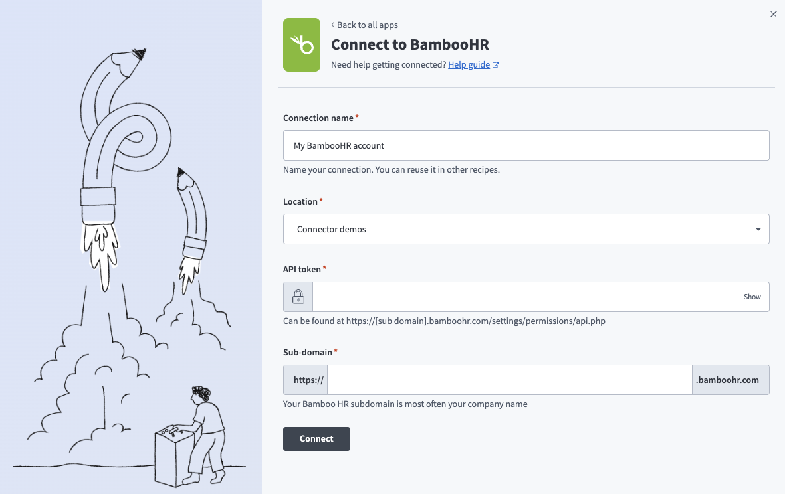Screen dimensions: 785x494
Task: Open the Help guide link
Action: point(469,64)
